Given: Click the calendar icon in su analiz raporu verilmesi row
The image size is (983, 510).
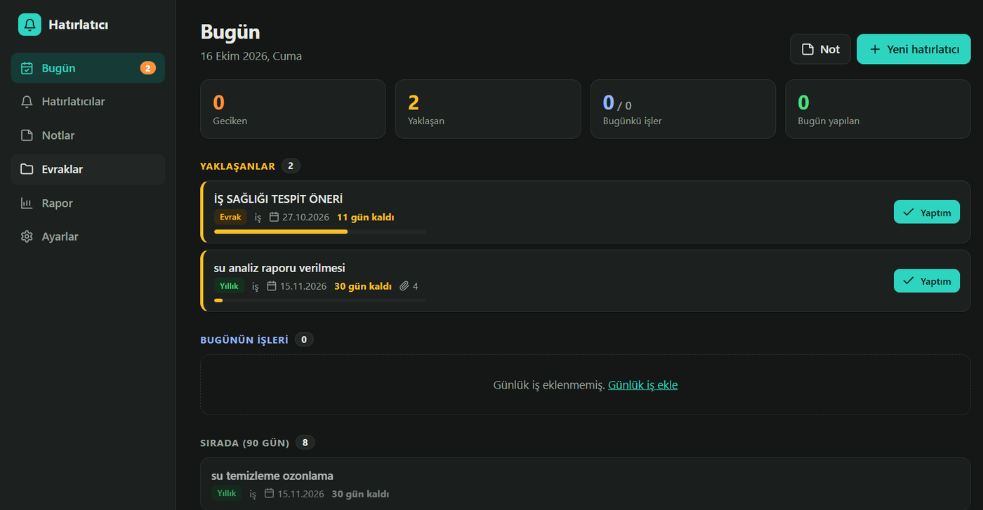Looking at the screenshot, I should [x=272, y=286].
